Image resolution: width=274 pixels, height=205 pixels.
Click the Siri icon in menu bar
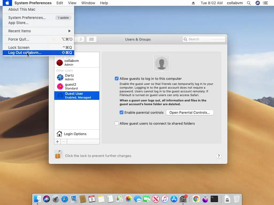click(258, 3)
